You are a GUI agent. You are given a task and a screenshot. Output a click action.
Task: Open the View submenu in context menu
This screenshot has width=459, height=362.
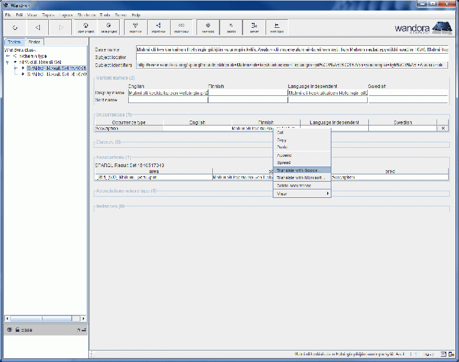coord(302,194)
